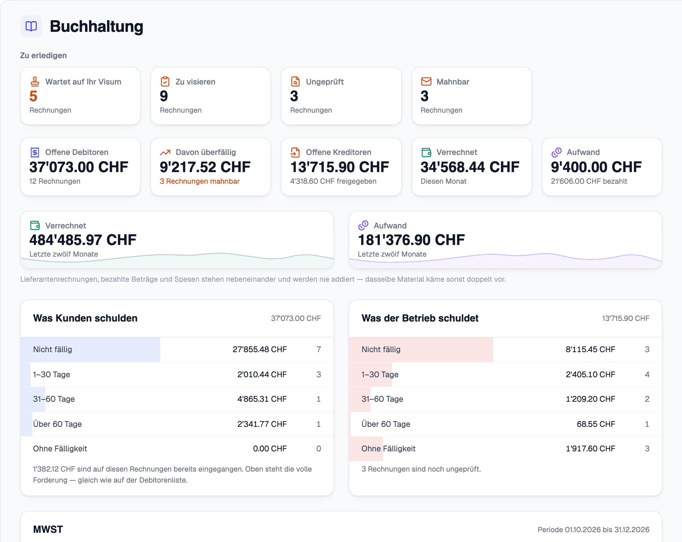Click the 21'606.00 CHF bezahlt text
Viewport: 682px width, 542px height.
pyautogui.click(x=589, y=181)
